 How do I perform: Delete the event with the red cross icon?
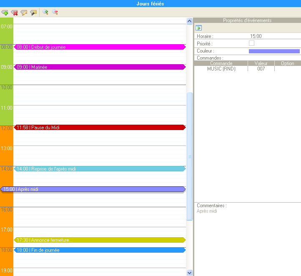tap(14, 13)
